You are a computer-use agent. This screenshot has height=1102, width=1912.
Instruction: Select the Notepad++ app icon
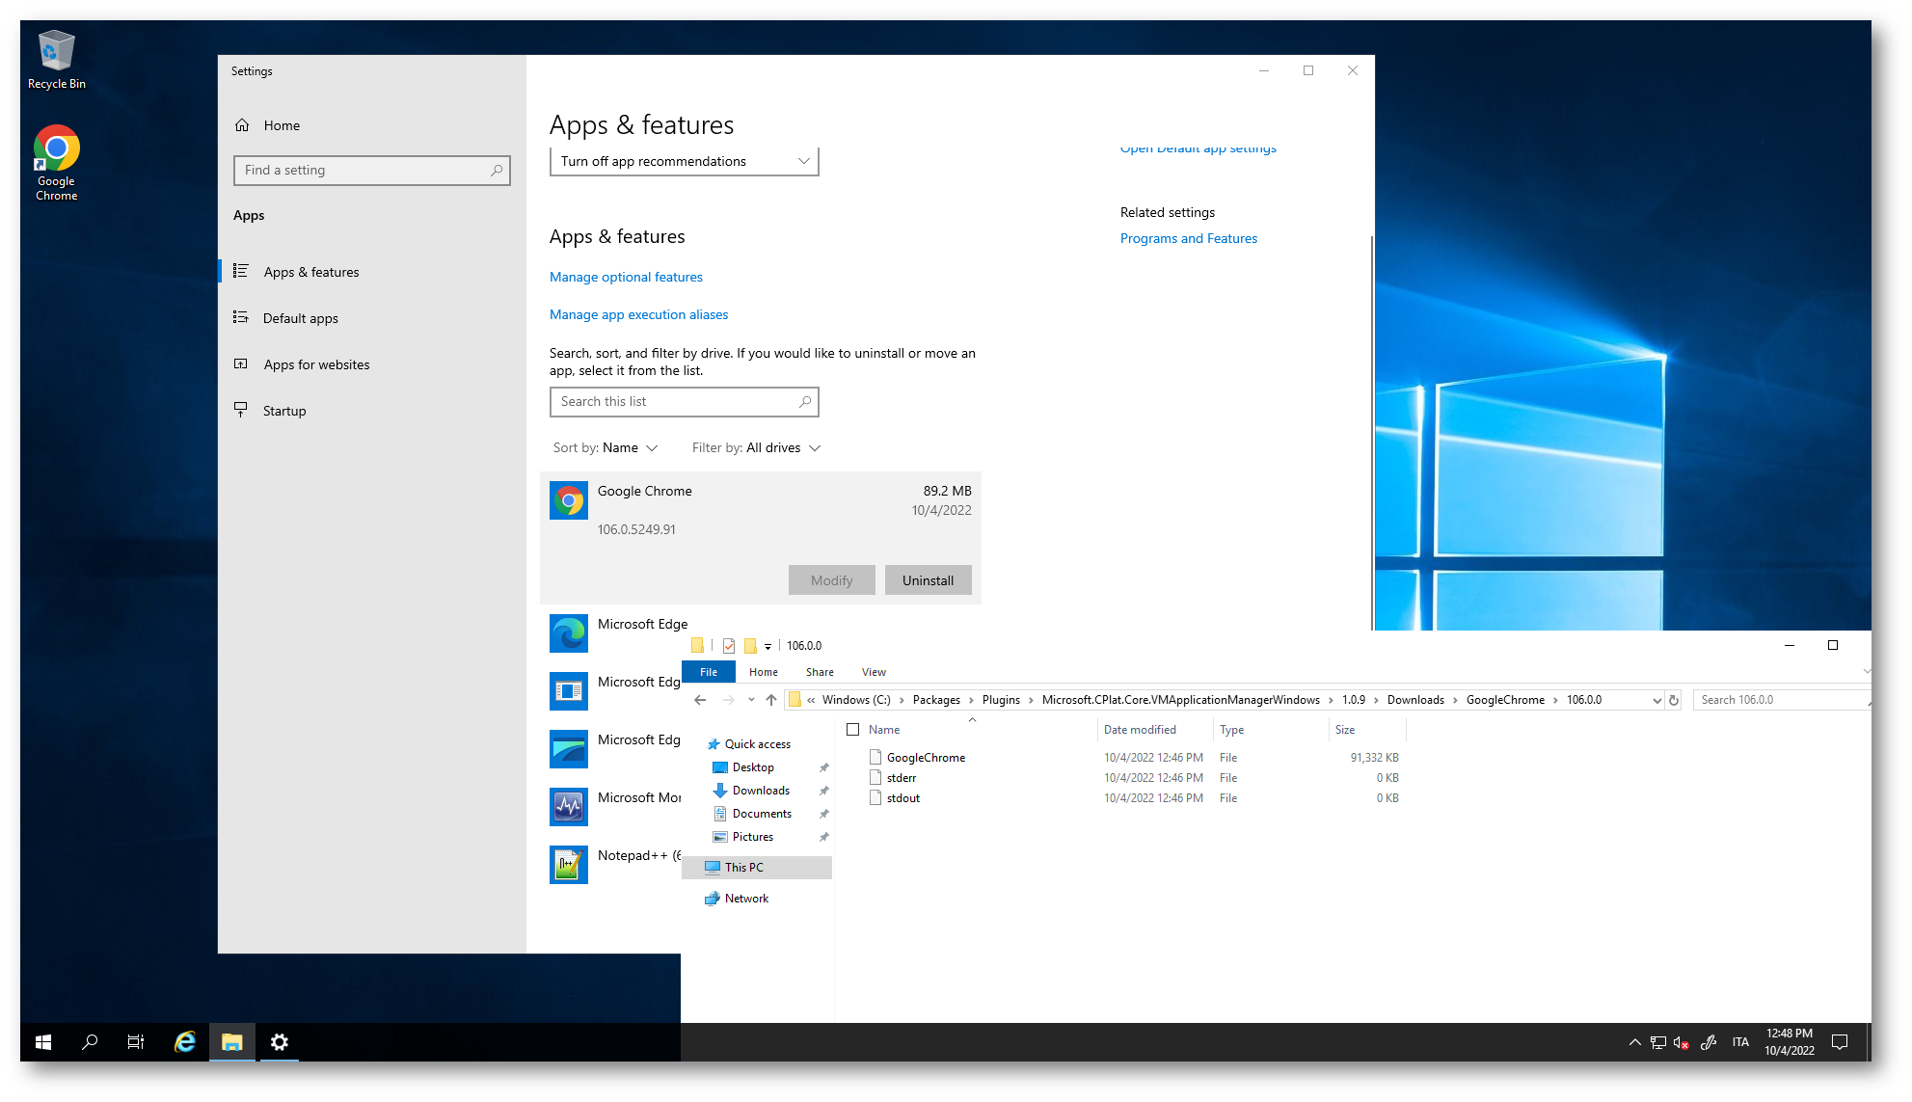click(x=569, y=865)
